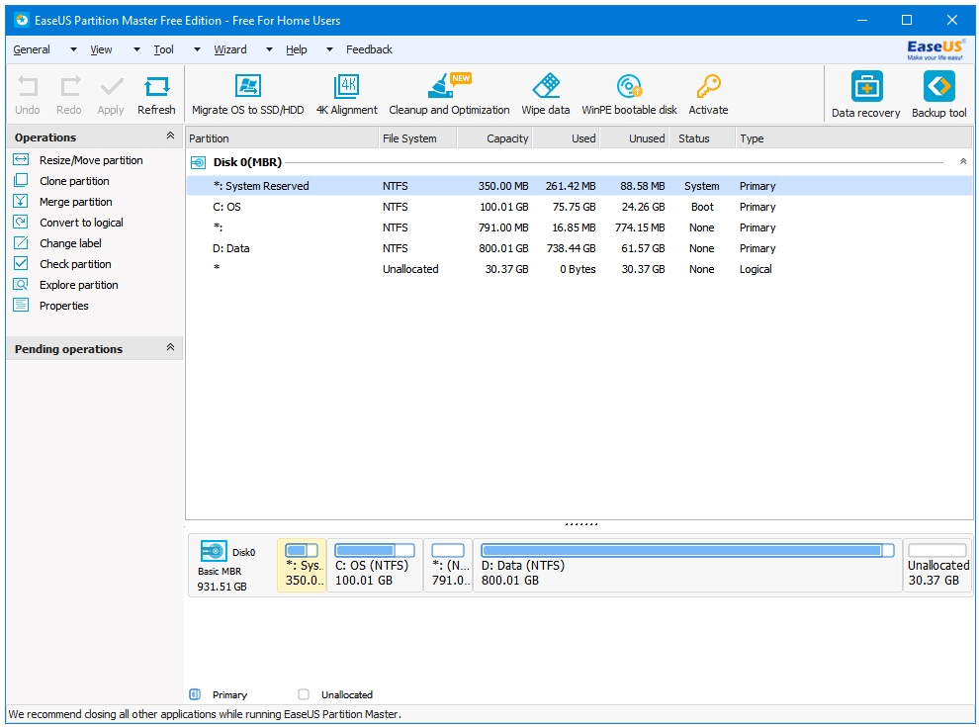Click the Unallocated legend color box
Viewport: 979px width, 727px height.
pos(304,694)
